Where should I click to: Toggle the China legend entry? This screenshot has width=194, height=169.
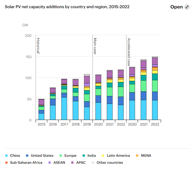(12, 156)
